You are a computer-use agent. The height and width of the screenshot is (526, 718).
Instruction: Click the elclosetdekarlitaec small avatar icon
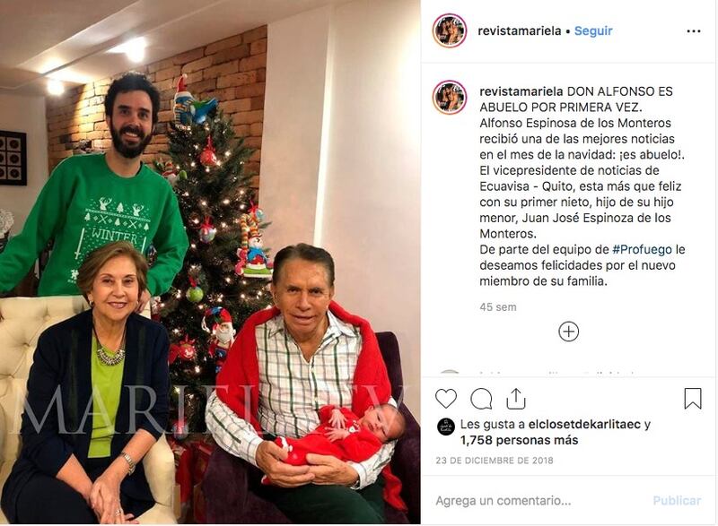(445, 427)
